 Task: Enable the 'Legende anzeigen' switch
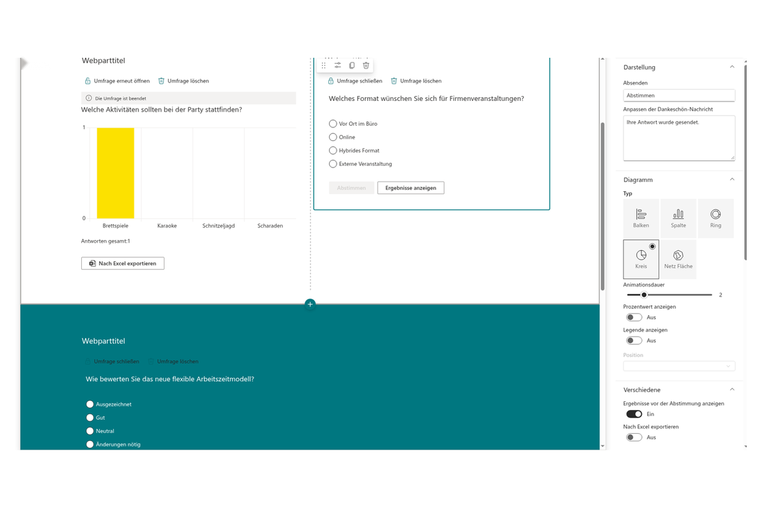click(x=634, y=340)
